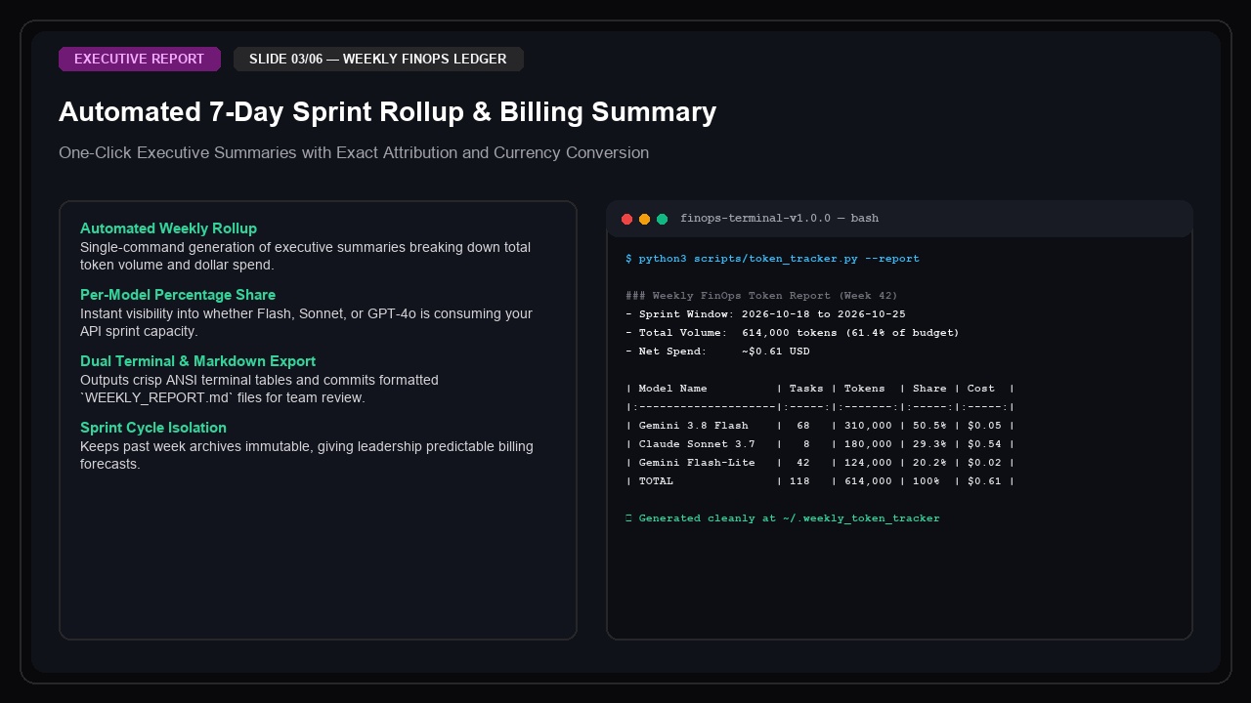This screenshot has height=703, width=1251.
Task: Click the description Single-command generation of executive summaries
Action: (x=305, y=256)
